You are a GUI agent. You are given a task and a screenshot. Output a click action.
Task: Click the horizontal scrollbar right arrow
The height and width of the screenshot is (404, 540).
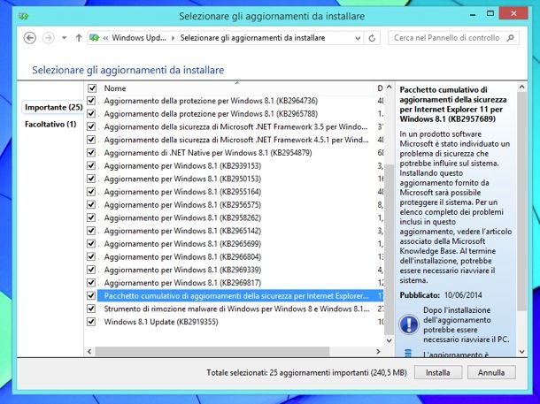pos(378,351)
